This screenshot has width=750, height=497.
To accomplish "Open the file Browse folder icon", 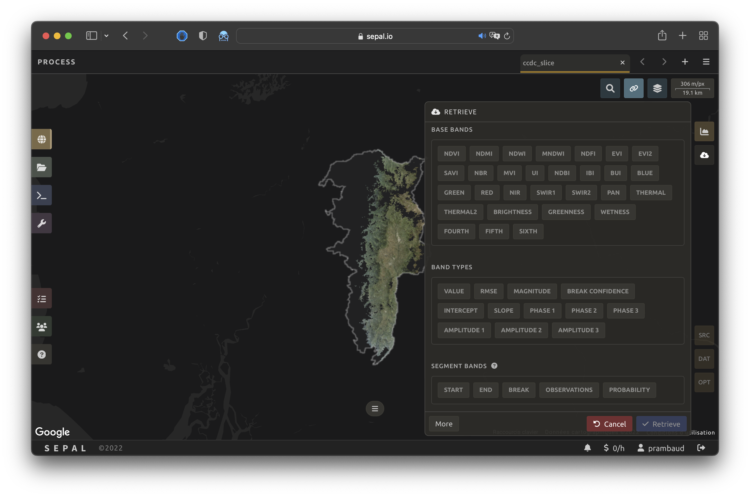I will pyautogui.click(x=41, y=167).
